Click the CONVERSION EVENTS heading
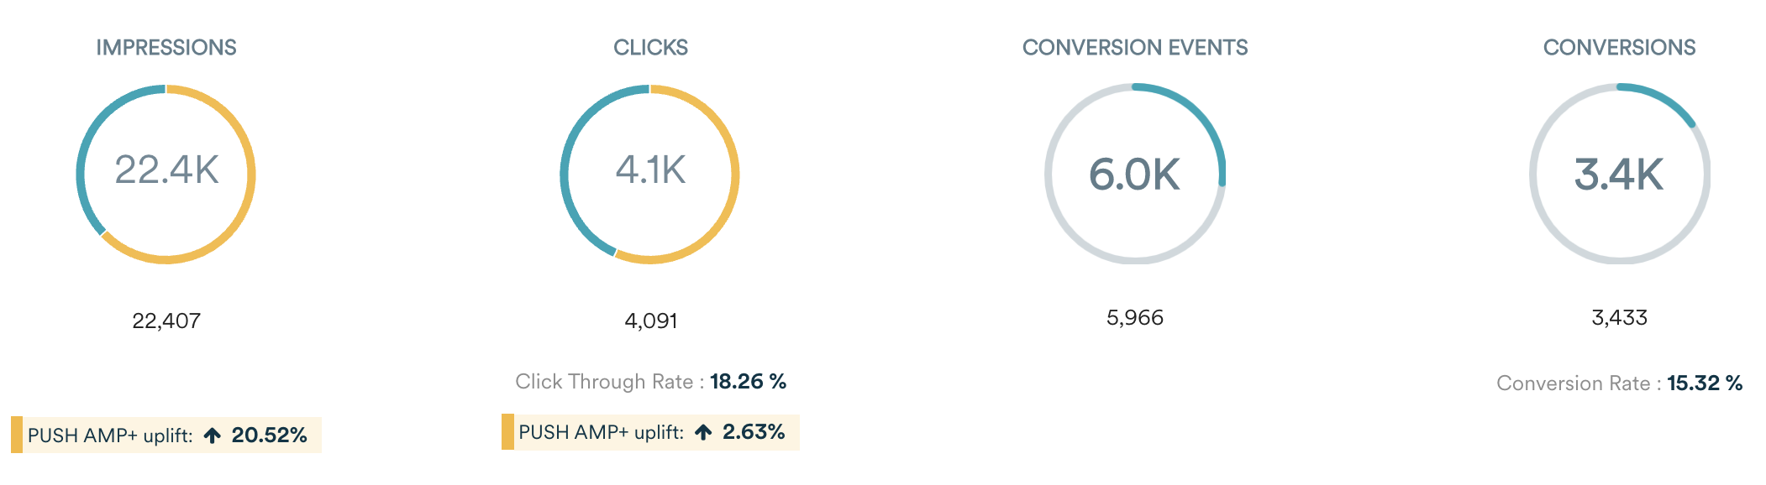The width and height of the screenshot is (1766, 485). [1135, 48]
